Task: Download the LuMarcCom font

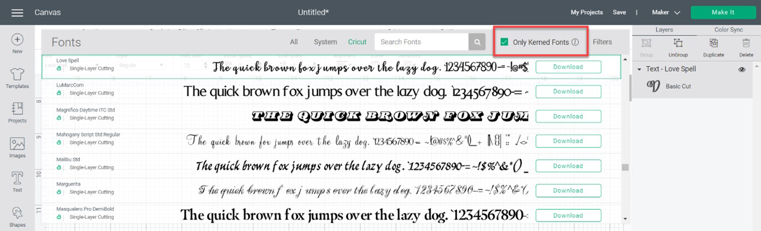Action: tap(568, 92)
